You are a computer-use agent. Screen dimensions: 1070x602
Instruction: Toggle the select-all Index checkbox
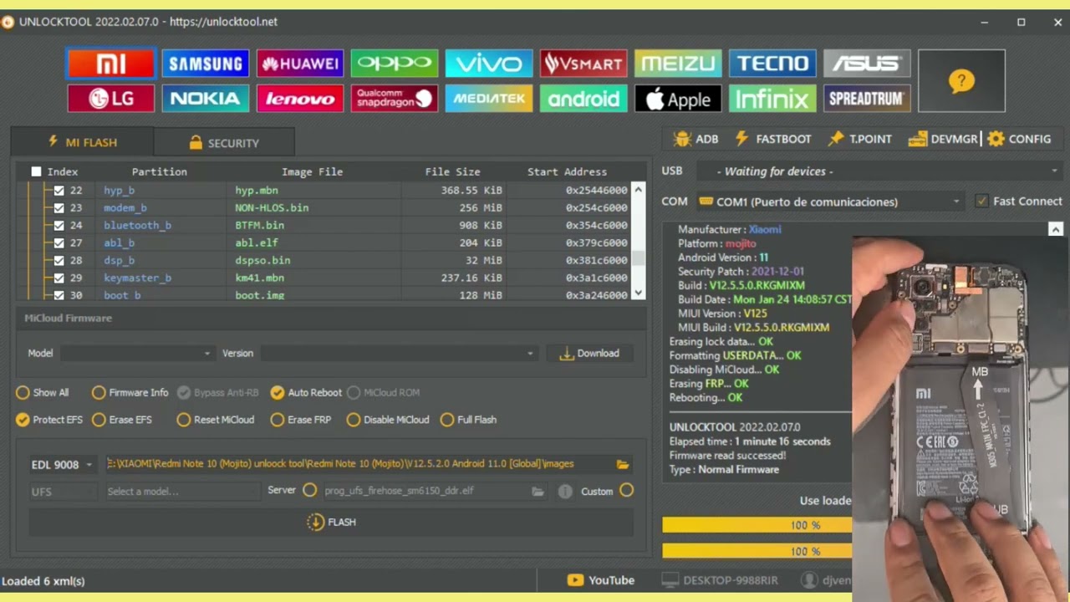36,171
